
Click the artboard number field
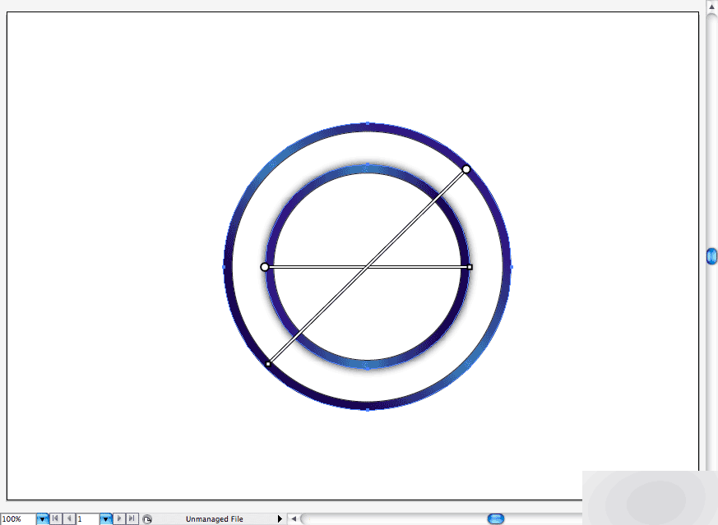[87, 519]
